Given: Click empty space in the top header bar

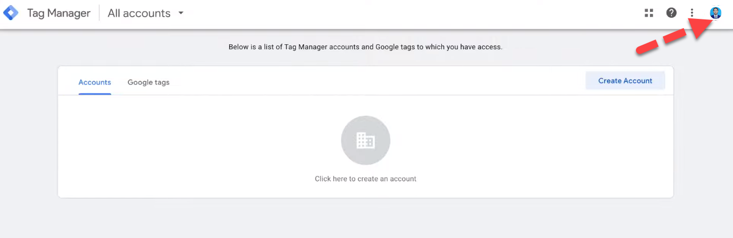Looking at the screenshot, I should pos(410,13).
